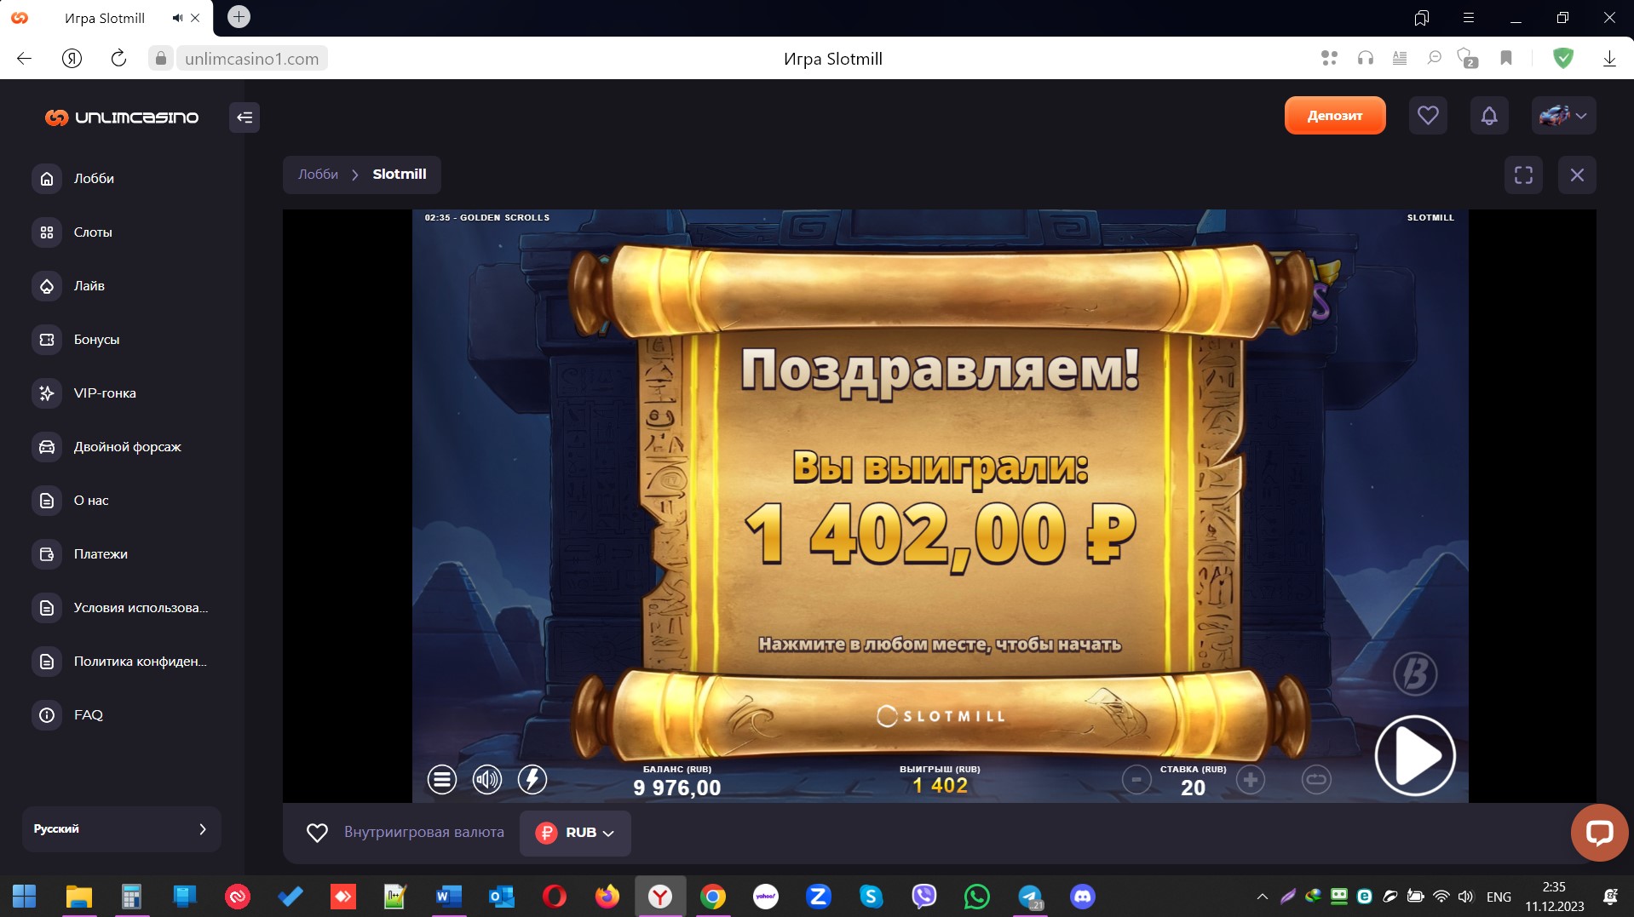Screen dimensions: 1634x917
Task: Open the Русский language selector
Action: click(121, 829)
